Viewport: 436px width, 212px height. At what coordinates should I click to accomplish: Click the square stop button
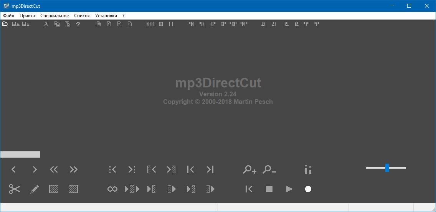coord(269,189)
